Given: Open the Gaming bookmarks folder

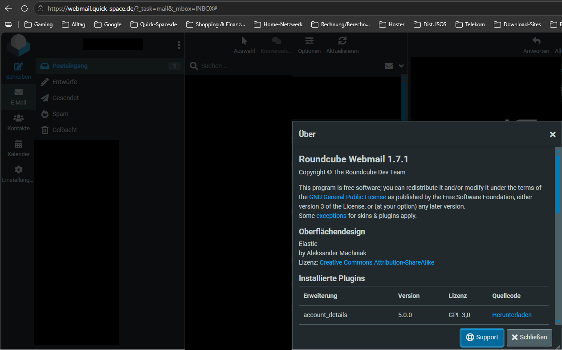Looking at the screenshot, I should coord(39,24).
